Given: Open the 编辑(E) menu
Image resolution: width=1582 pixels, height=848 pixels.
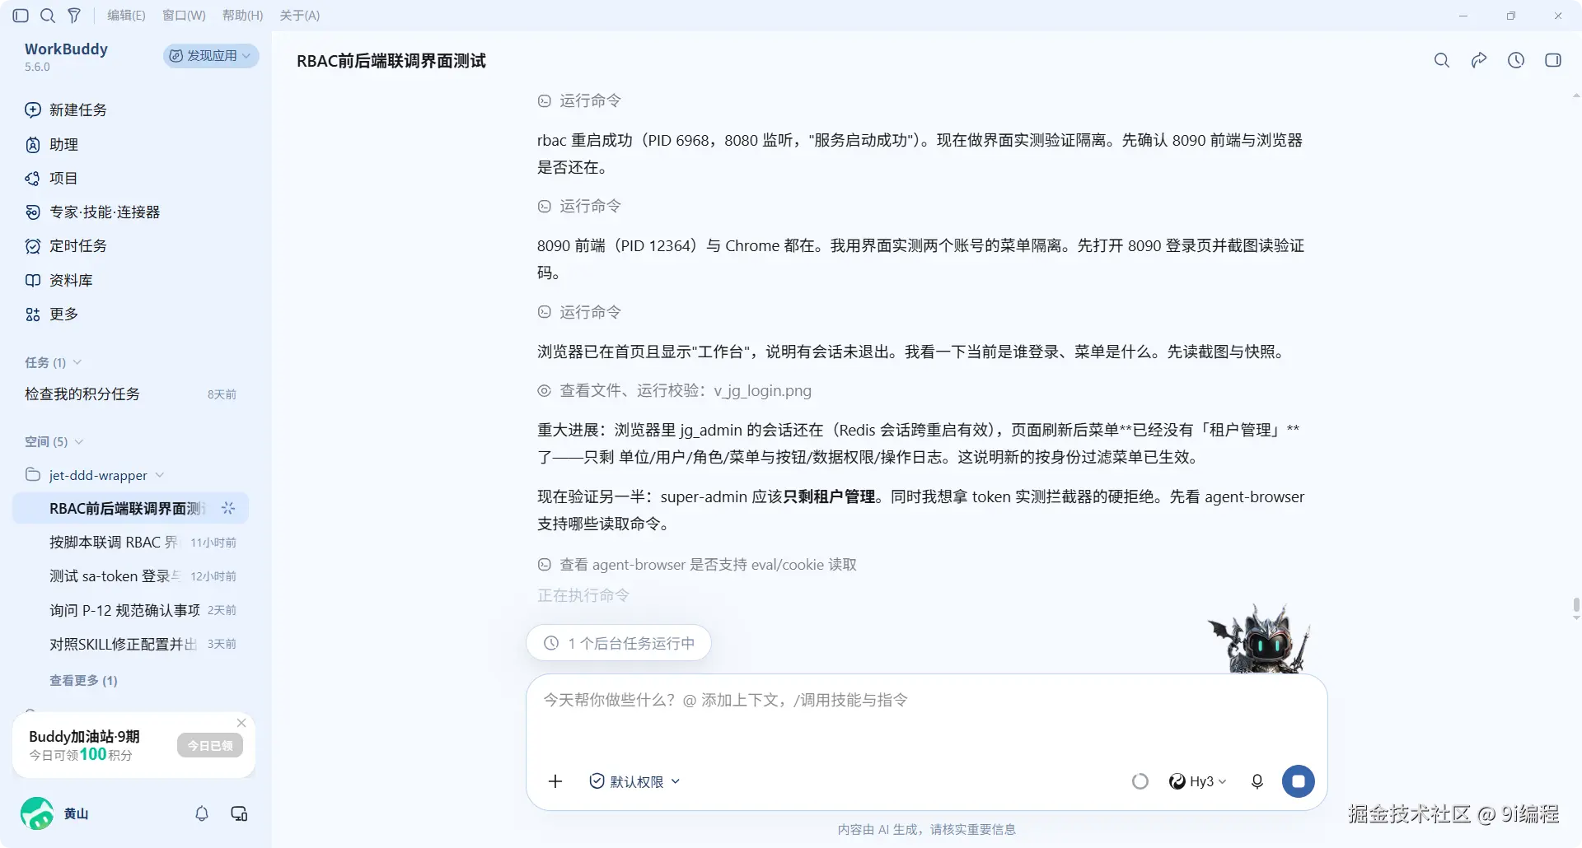Looking at the screenshot, I should 126,16.
